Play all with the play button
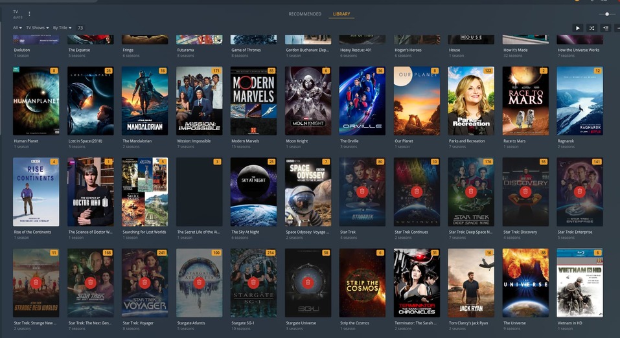Viewport: 620px width, 338px height. point(578,28)
